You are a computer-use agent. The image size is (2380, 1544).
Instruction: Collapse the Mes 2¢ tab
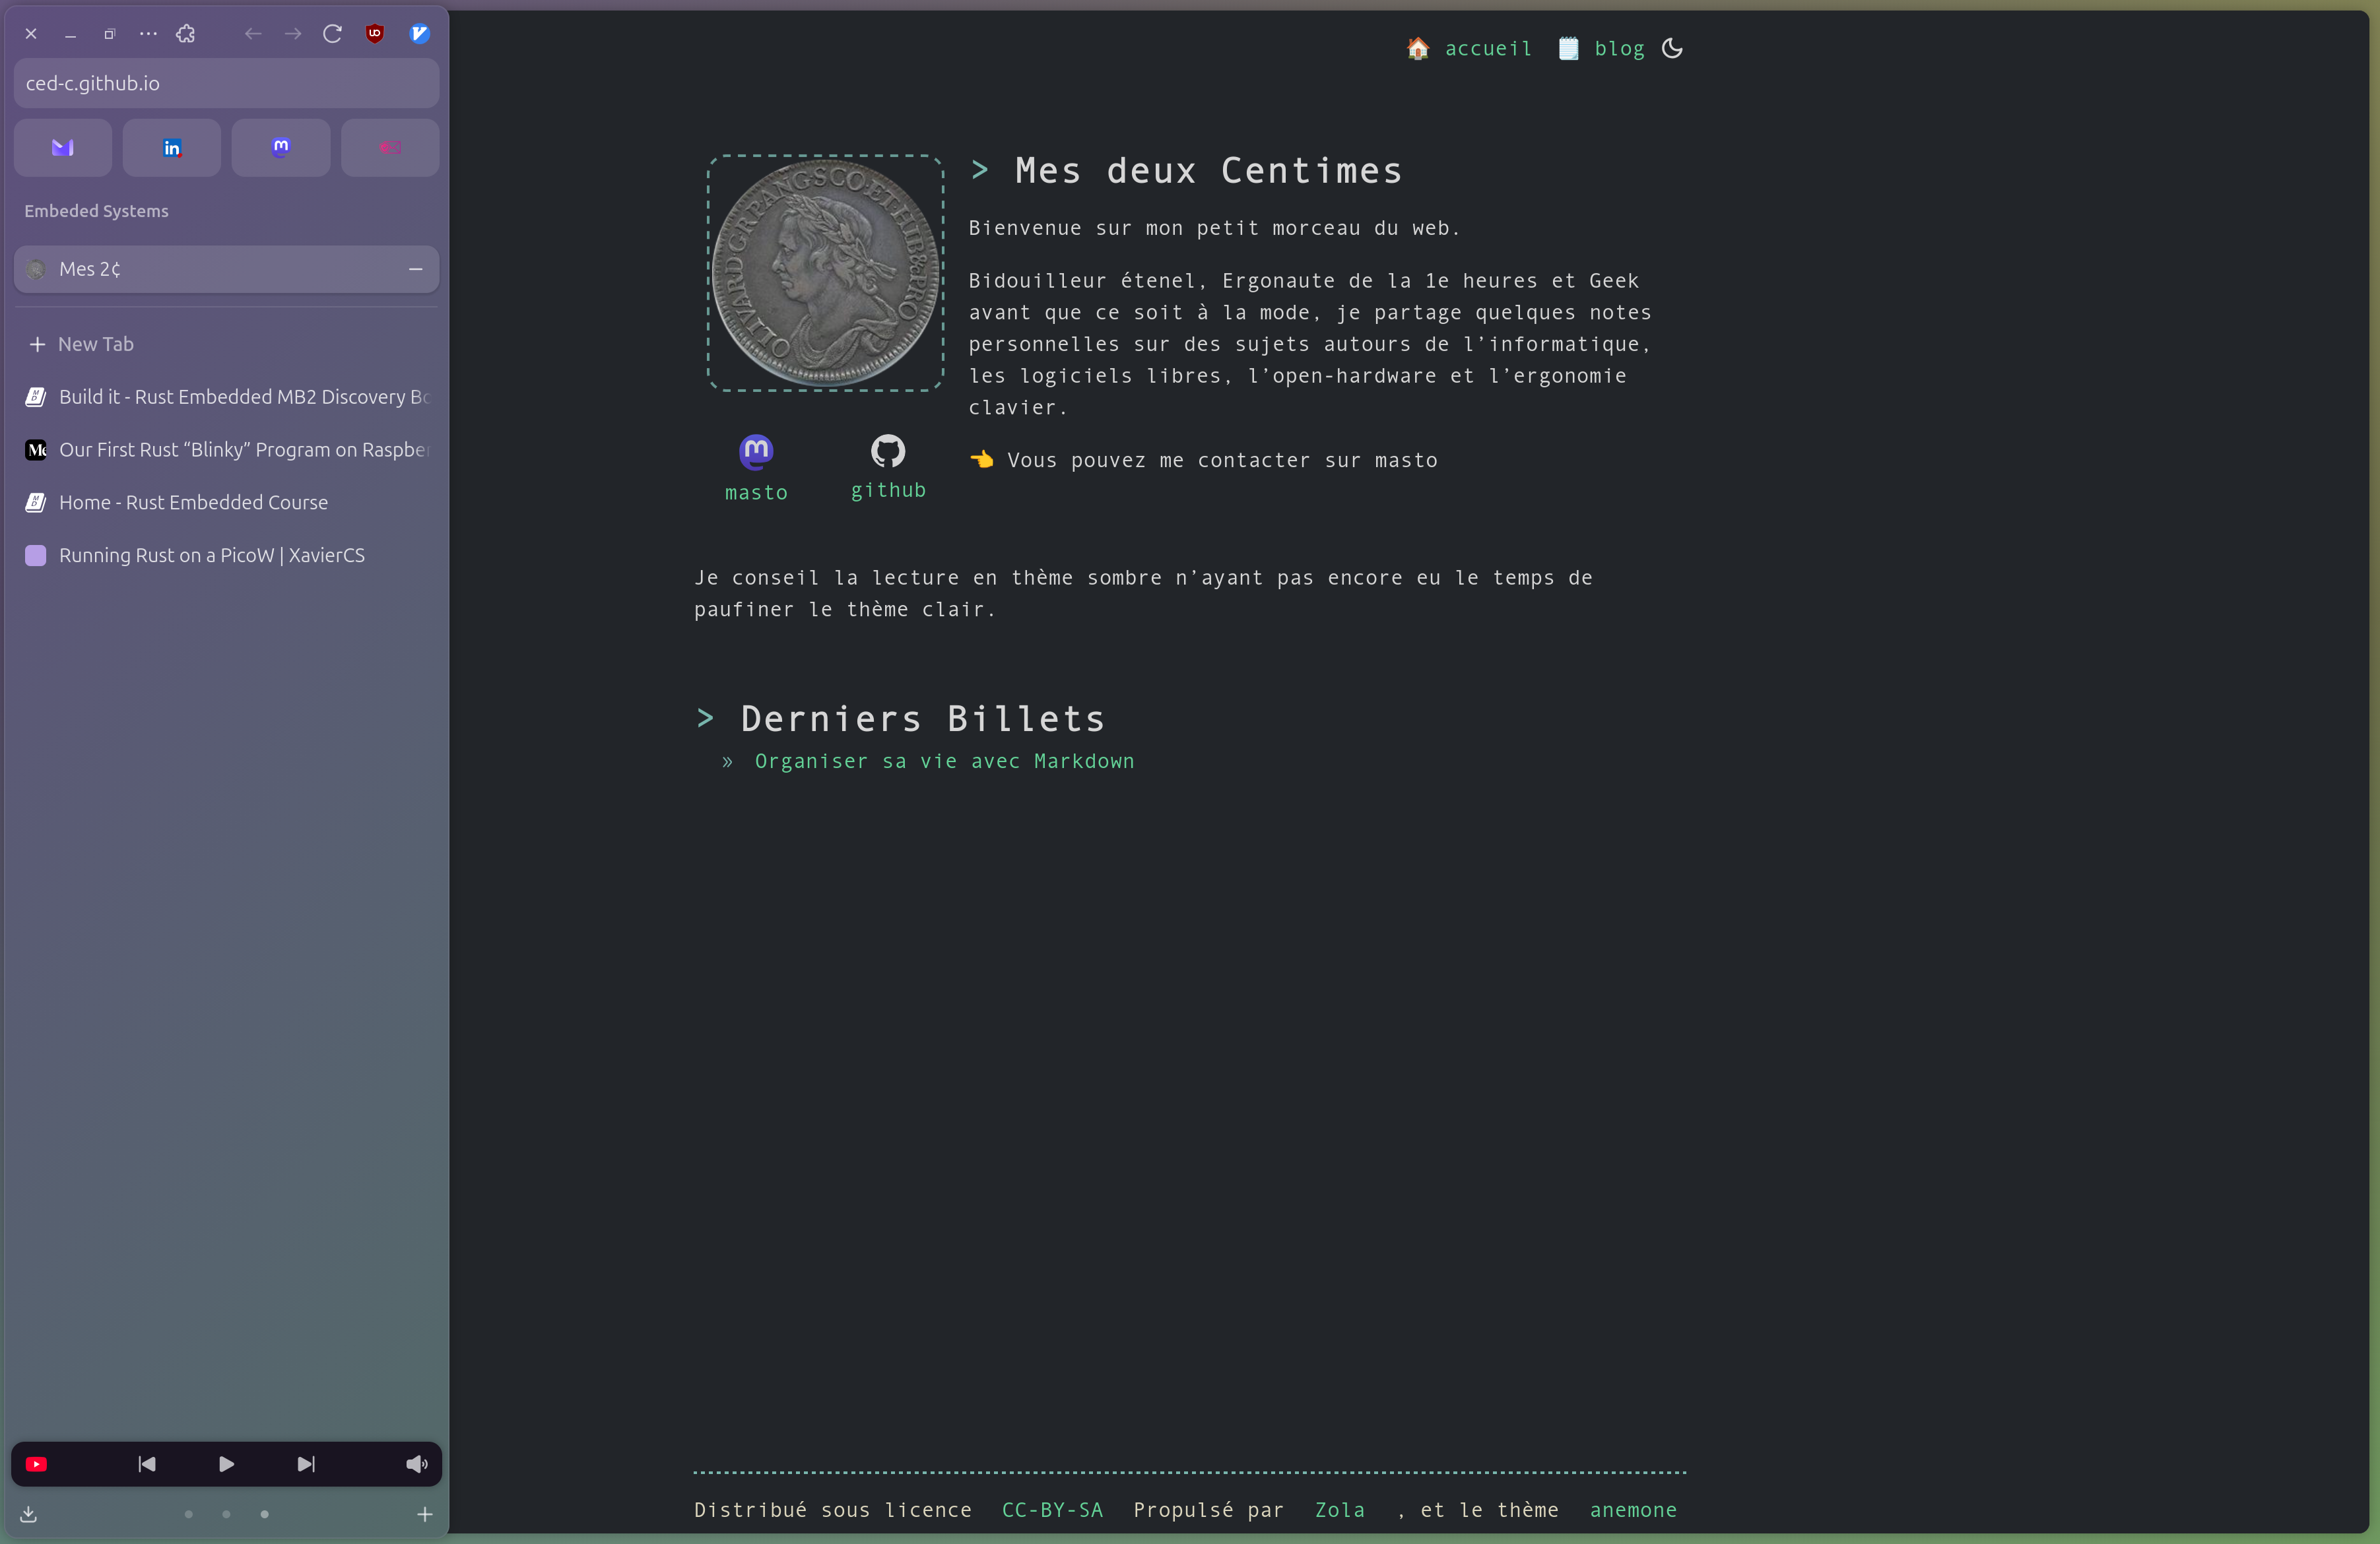pyautogui.click(x=416, y=269)
